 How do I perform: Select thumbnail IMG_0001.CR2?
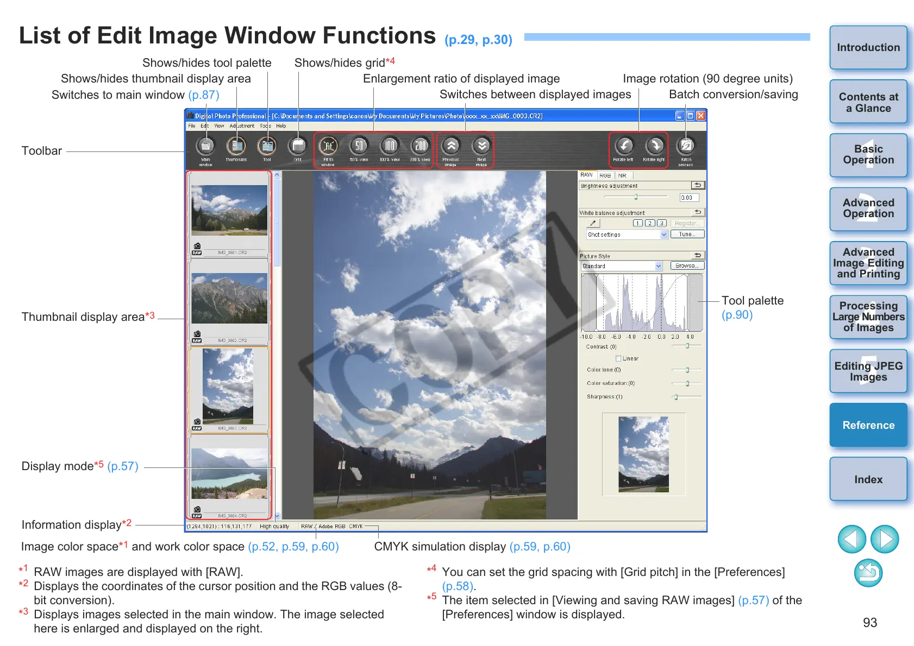(229, 215)
